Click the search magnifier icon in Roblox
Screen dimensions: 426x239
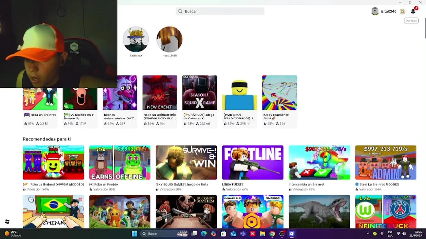coord(180,11)
